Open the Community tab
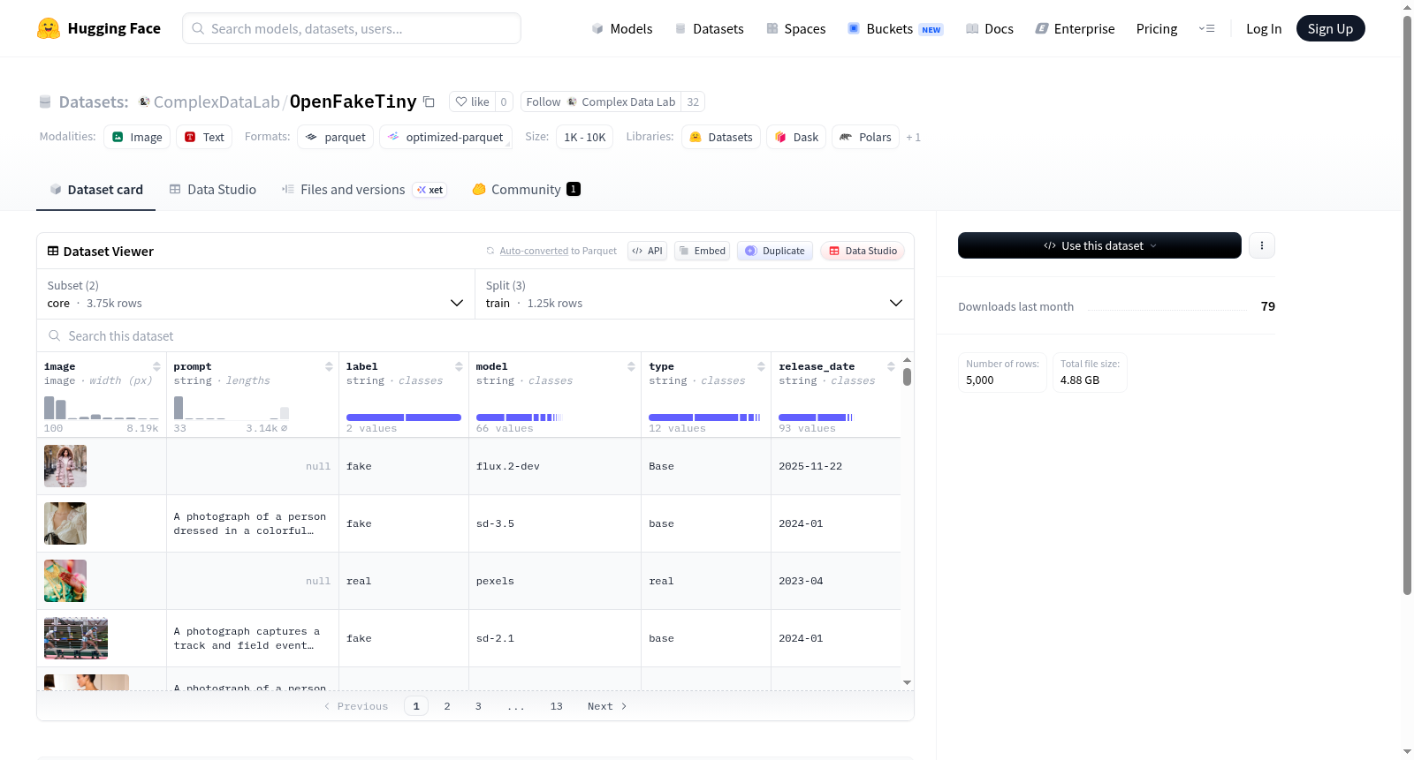 (527, 190)
